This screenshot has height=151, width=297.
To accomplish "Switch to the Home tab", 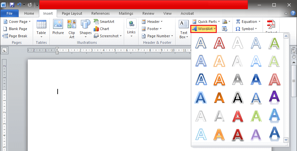I will pyautogui.click(x=29, y=13).
